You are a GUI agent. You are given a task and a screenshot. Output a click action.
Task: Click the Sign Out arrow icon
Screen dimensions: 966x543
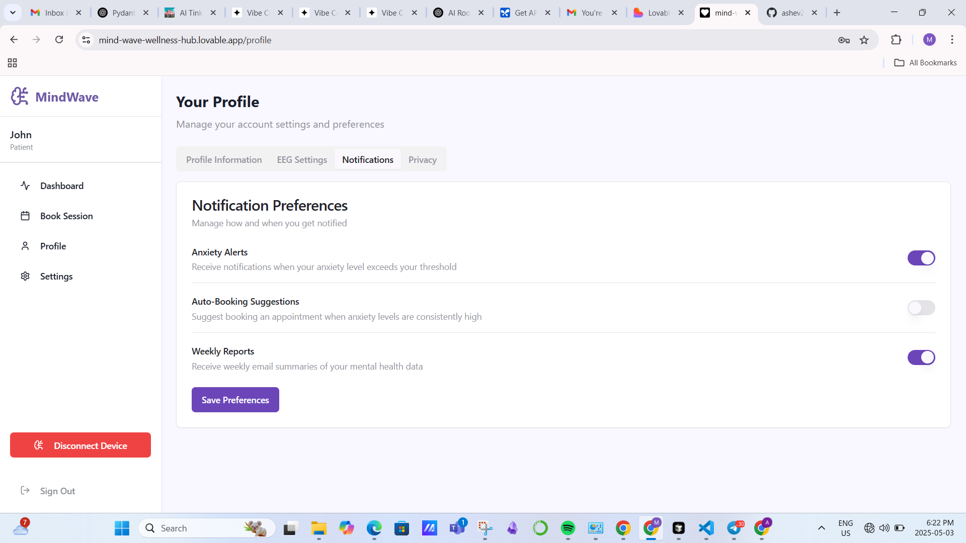(25, 490)
